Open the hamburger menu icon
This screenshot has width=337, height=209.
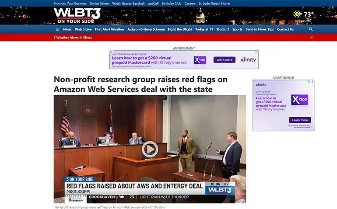click(x=57, y=29)
